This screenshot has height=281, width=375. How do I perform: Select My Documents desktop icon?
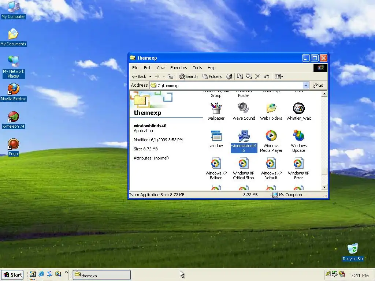click(x=14, y=37)
